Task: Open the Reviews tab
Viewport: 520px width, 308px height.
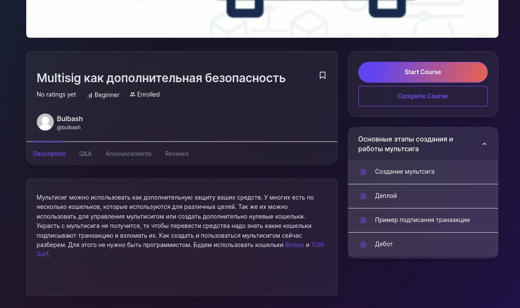Action: pos(177,154)
